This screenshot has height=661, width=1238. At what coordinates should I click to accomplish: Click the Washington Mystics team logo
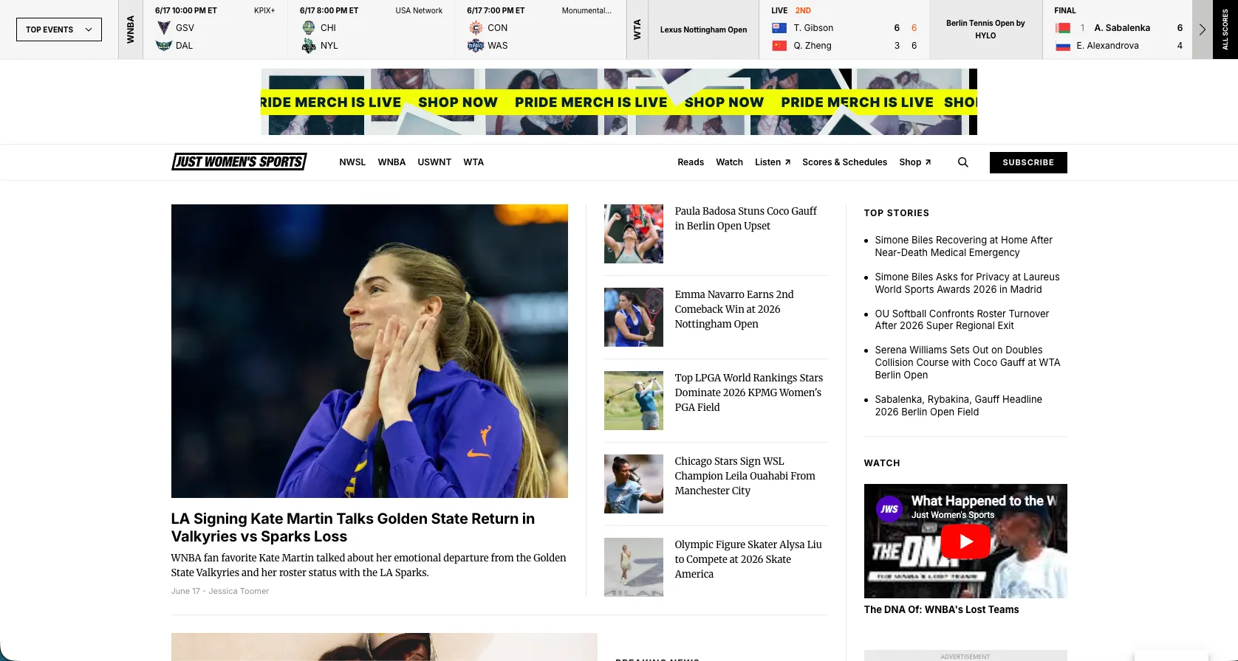(x=476, y=46)
